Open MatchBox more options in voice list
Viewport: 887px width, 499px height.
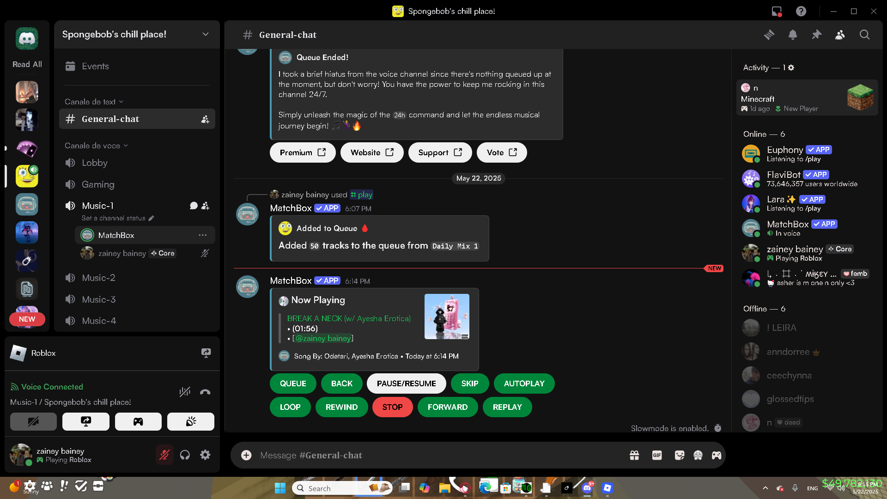pyautogui.click(x=203, y=235)
